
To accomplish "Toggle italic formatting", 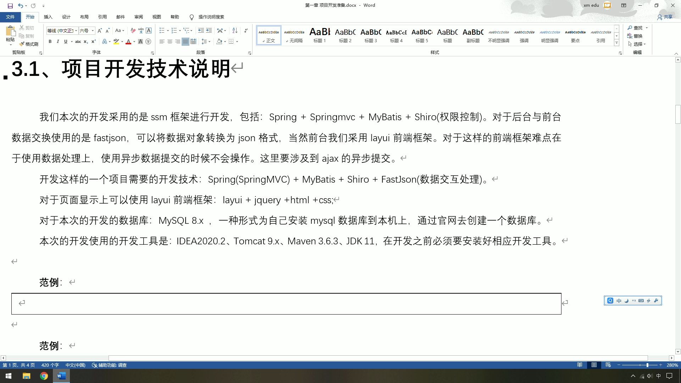I will pos(57,41).
